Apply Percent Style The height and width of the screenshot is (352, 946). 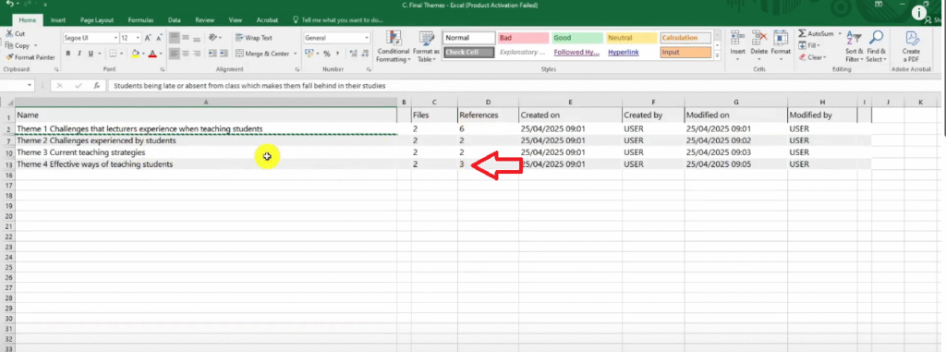coord(326,54)
